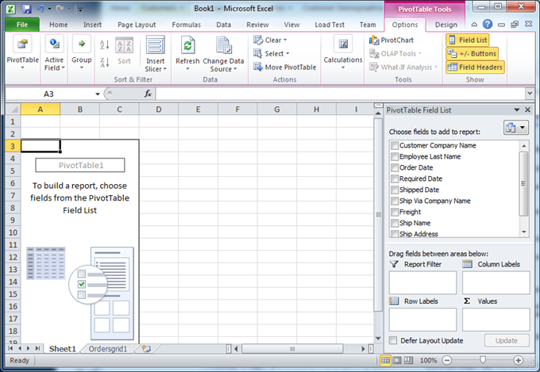Switch to the Page Layout tab

click(x=137, y=25)
